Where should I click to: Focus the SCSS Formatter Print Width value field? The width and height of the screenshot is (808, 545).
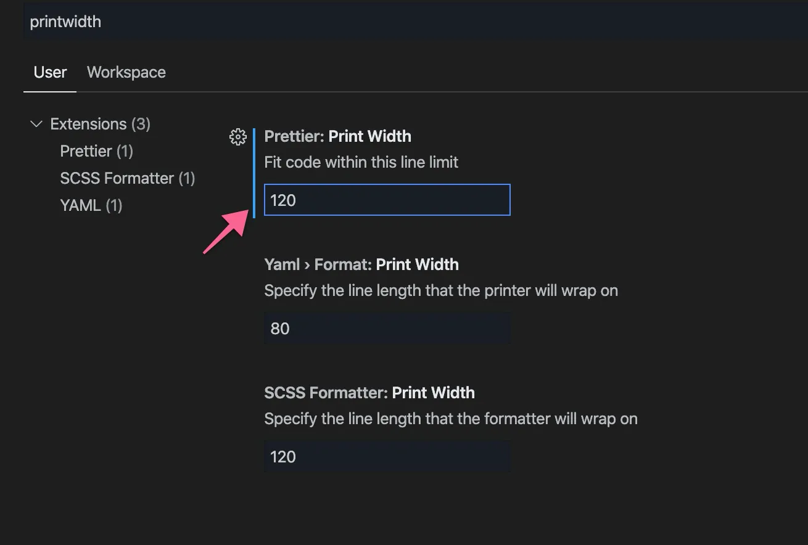387,456
